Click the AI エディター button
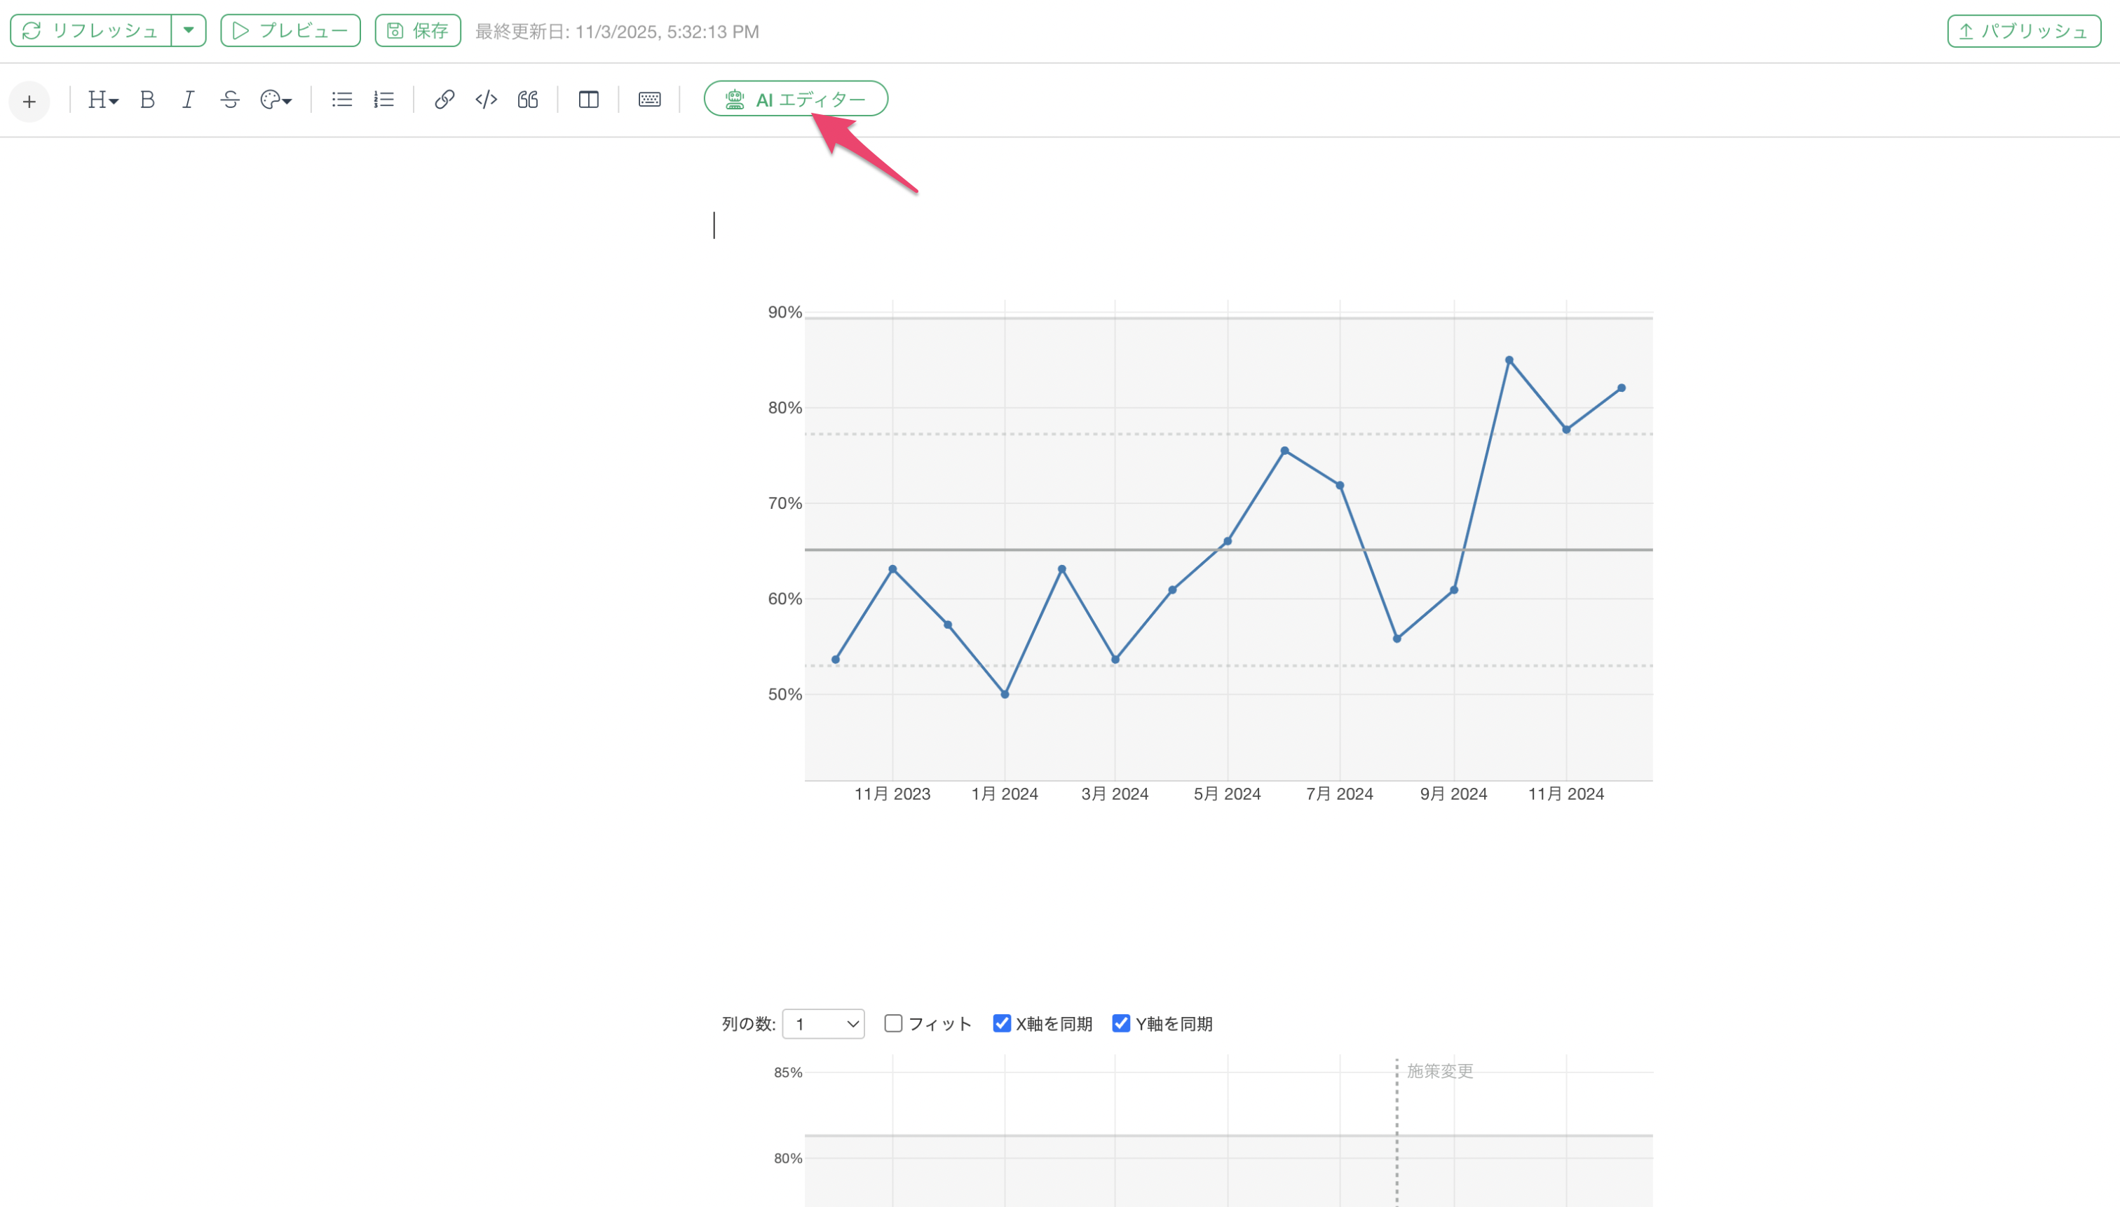Screen dimensions: 2120x1207 [x=795, y=100]
